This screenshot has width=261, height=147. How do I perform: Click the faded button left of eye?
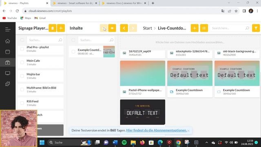click(104, 28)
